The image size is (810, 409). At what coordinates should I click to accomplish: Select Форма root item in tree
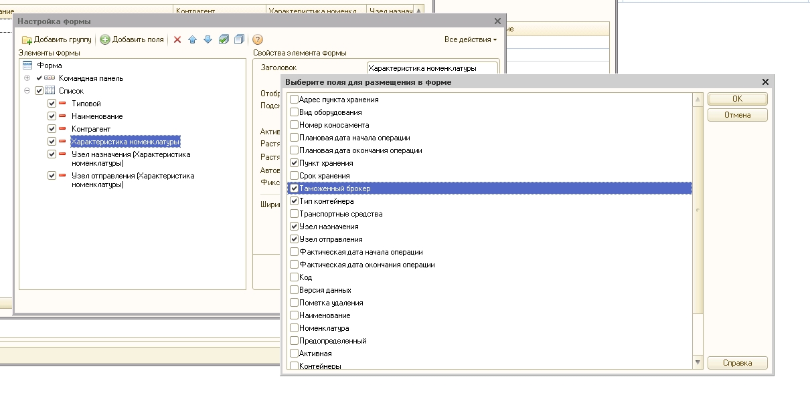50,65
